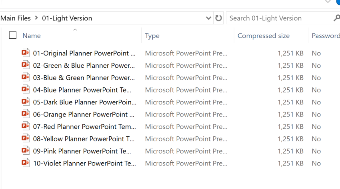This screenshot has width=340, height=189.
Task: Click the 08-Yellow Planner PowerPoint file icon
Action: 26,139
